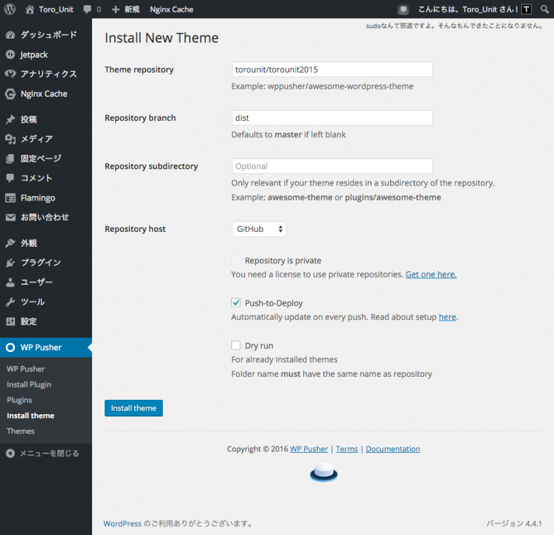Image resolution: width=554 pixels, height=535 pixels.
Task: Click the WordPress logo in the admin bar
Action: [x=8, y=9]
